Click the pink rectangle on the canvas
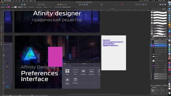Screen dimensions: 171x96 click(55, 57)
